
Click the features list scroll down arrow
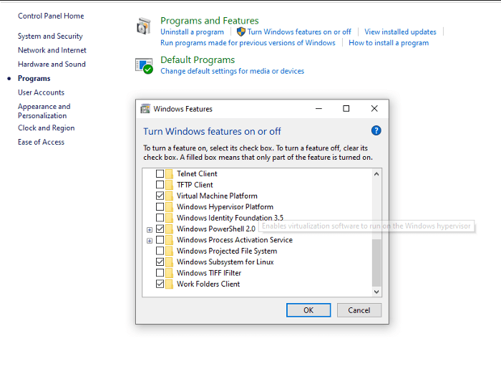(x=376, y=292)
